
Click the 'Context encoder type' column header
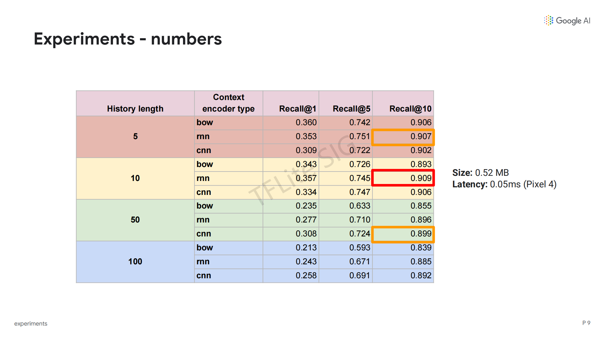[228, 103]
